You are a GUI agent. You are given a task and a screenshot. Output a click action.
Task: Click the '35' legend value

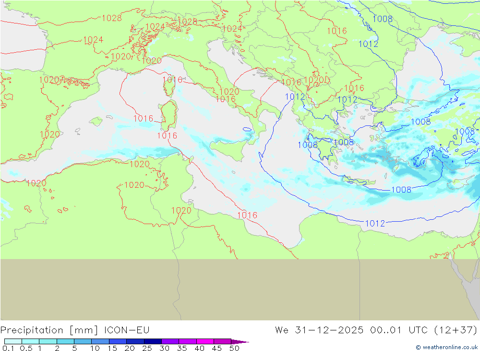[182, 348]
